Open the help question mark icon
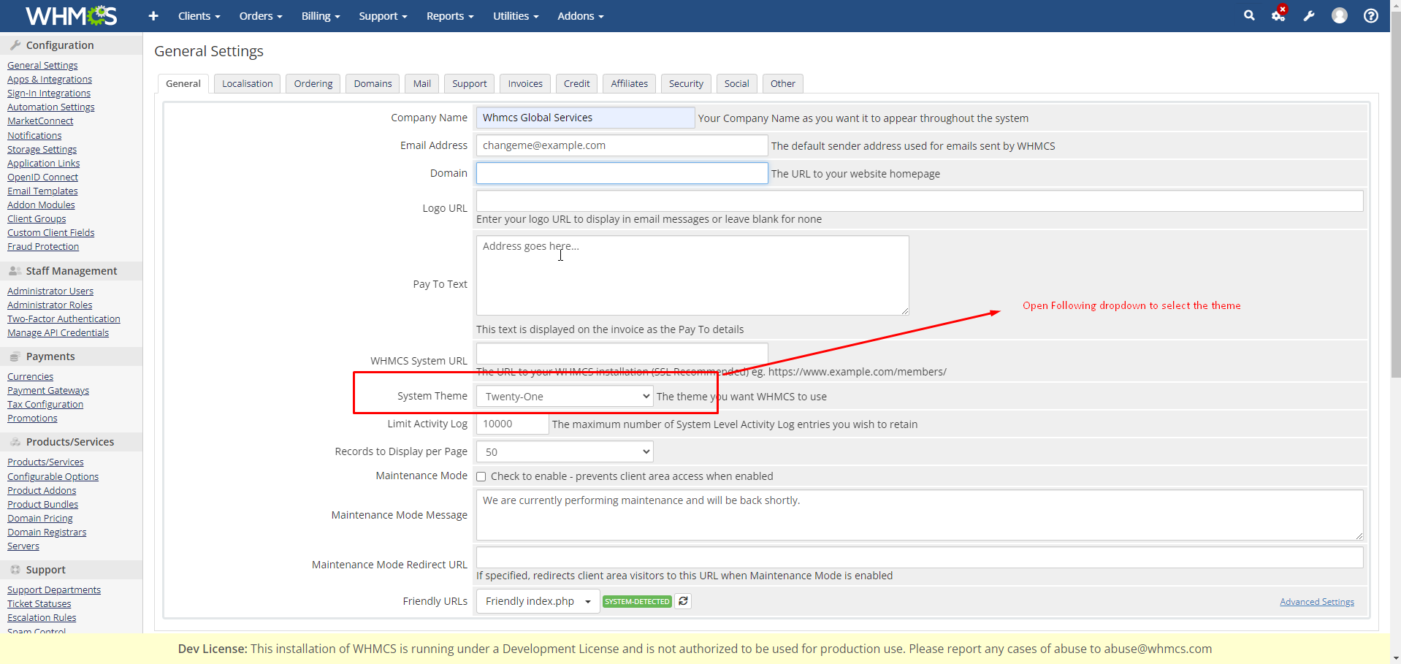 (x=1371, y=16)
